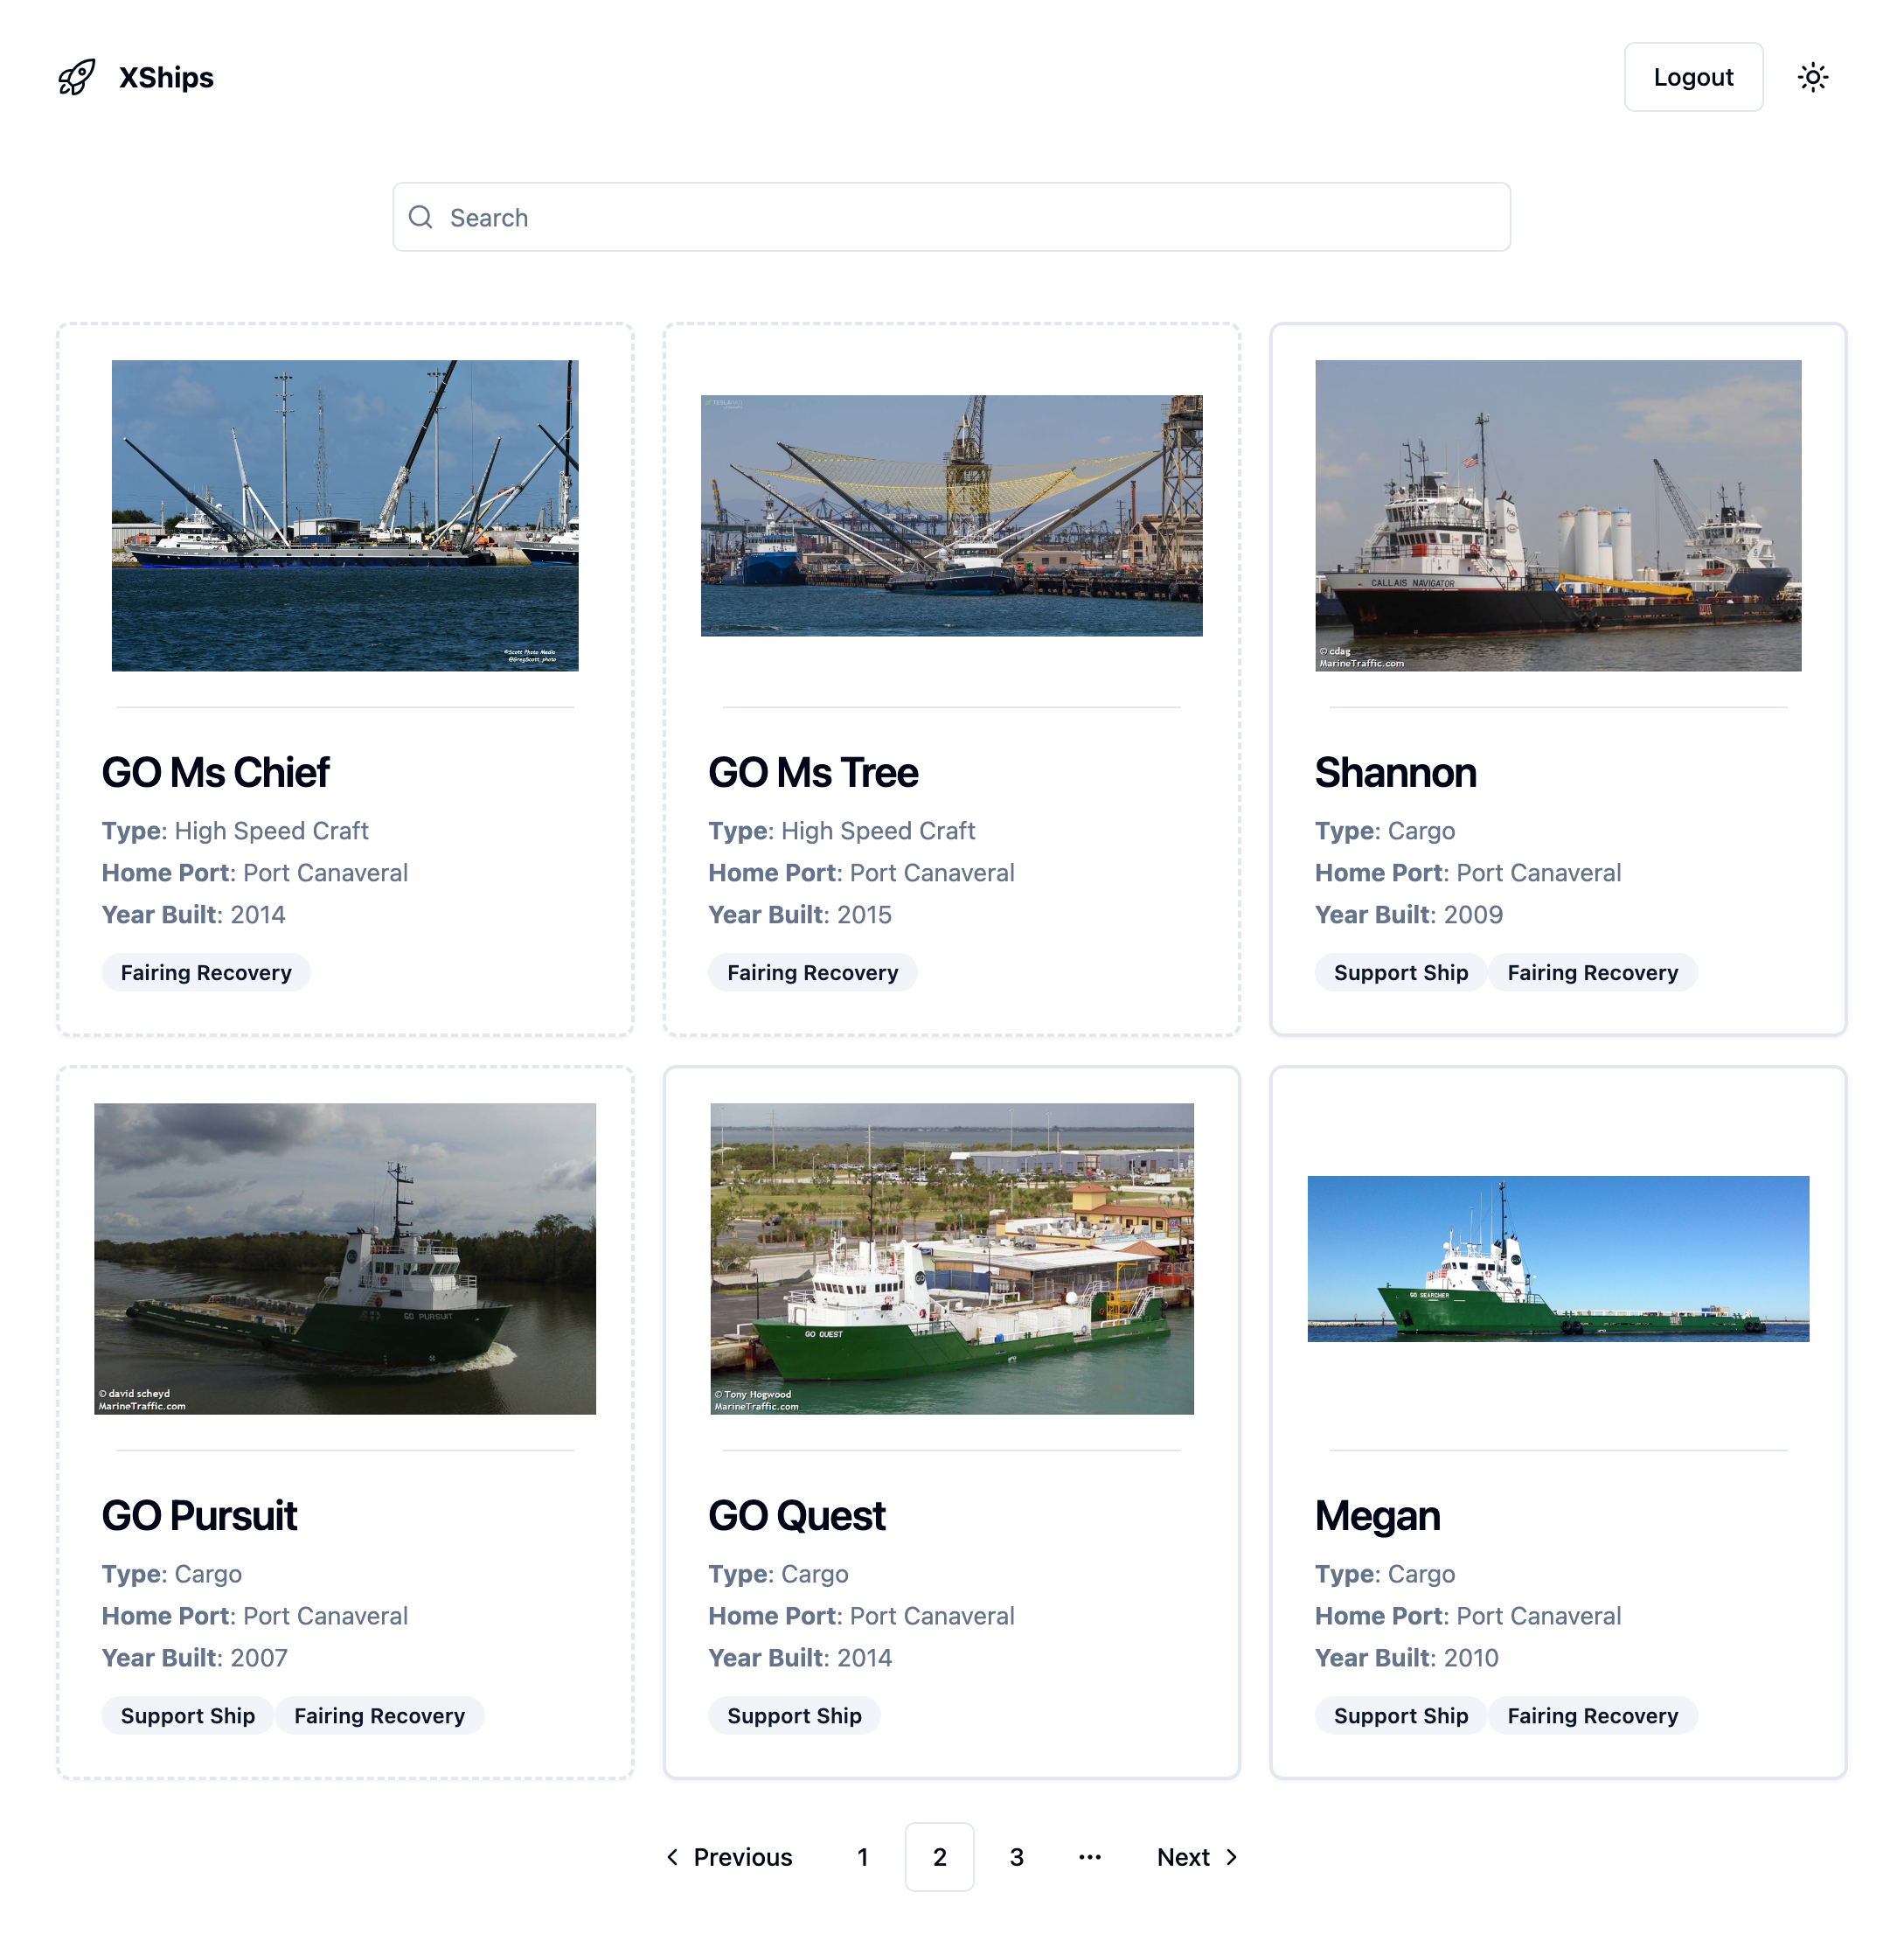1904x1934 pixels.
Task: Open the GO Ms Tree ship photo
Action: 950,515
